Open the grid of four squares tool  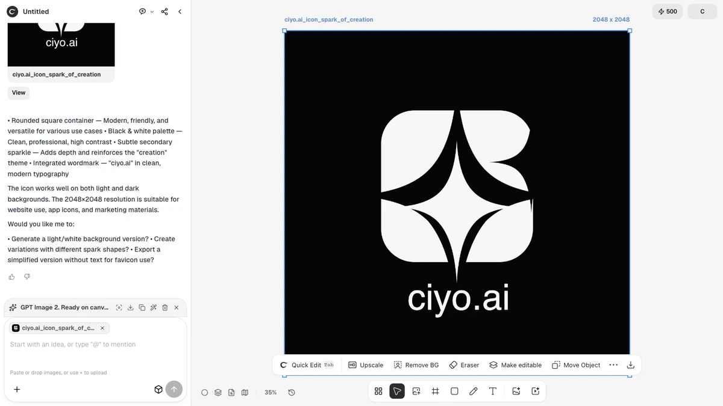(378, 391)
